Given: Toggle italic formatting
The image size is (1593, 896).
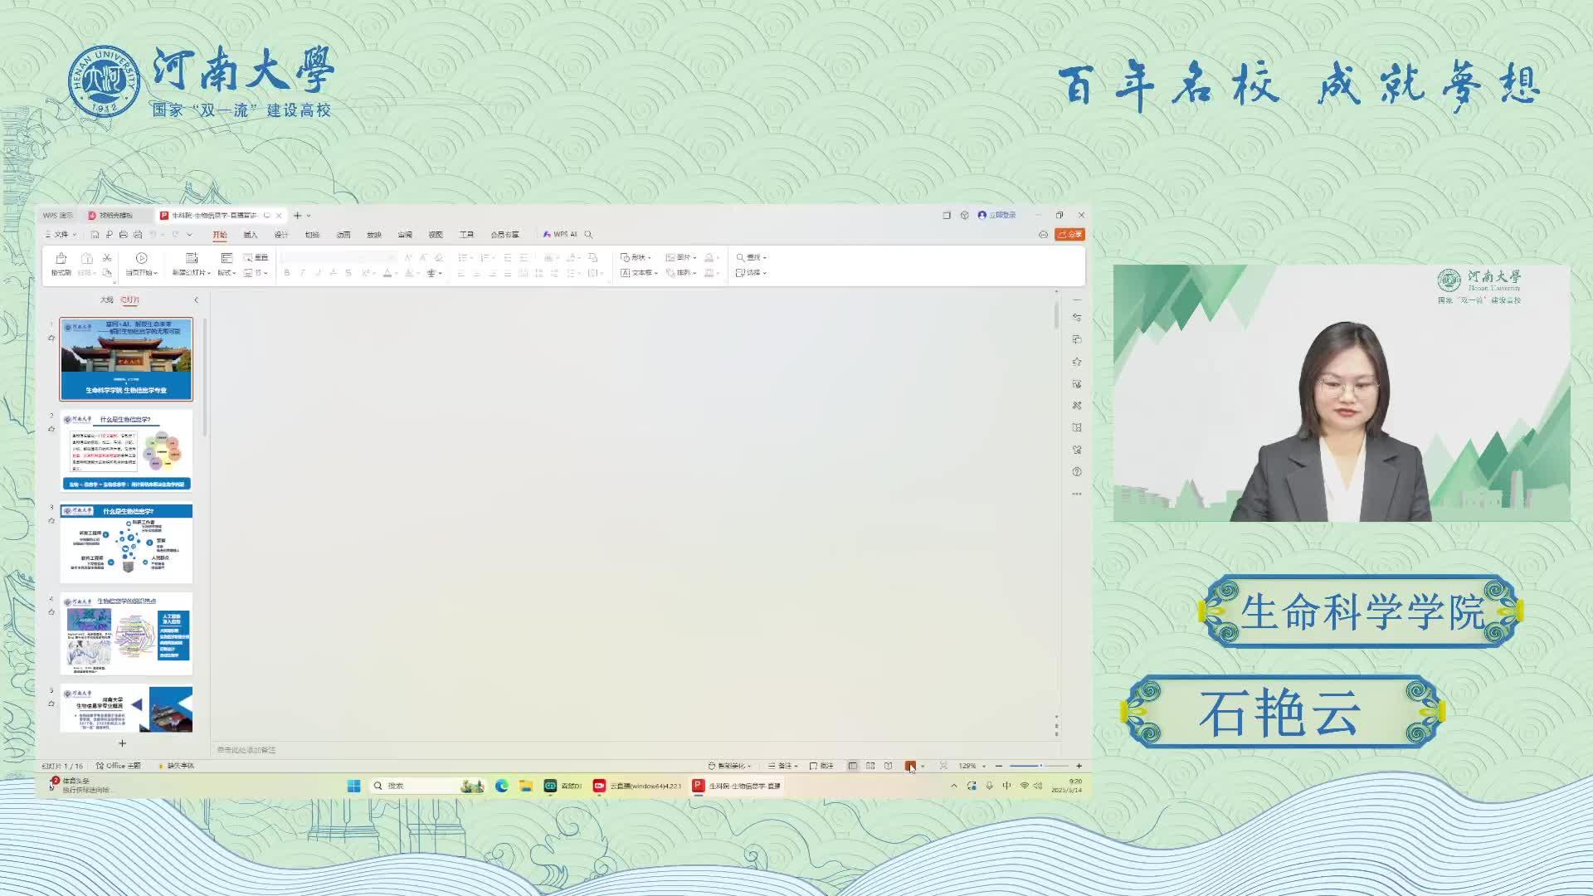Looking at the screenshot, I should 303,273.
